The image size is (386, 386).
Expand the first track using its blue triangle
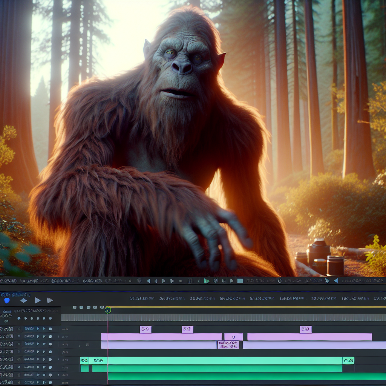tap(38, 329)
